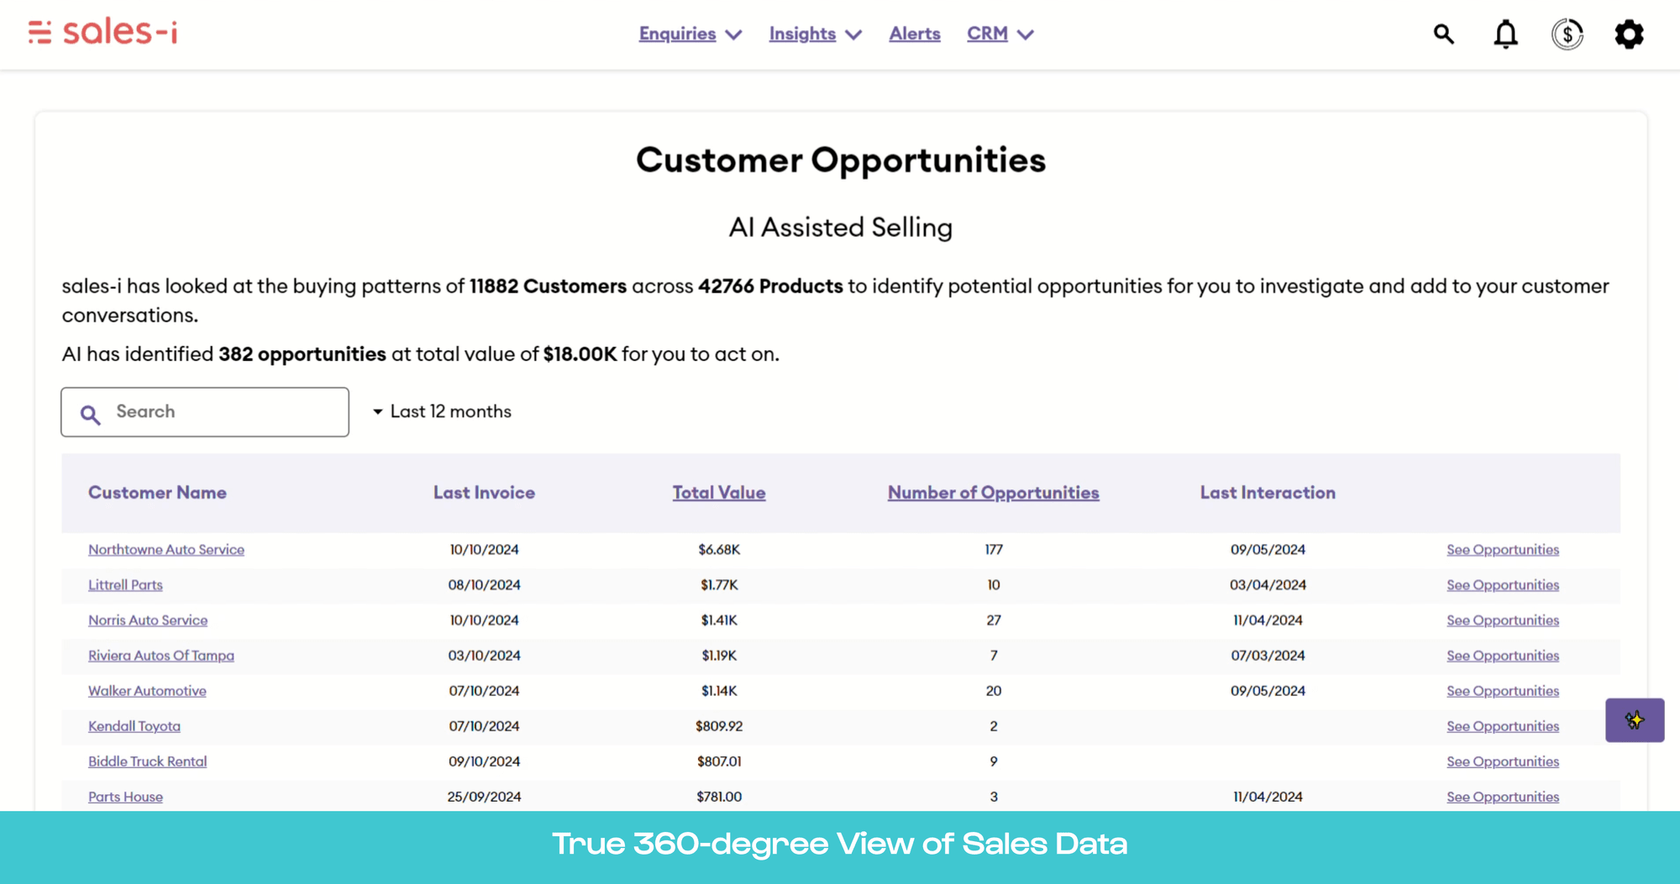The image size is (1680, 884).
Task: Click the $1.14K total value cell
Action: click(718, 690)
